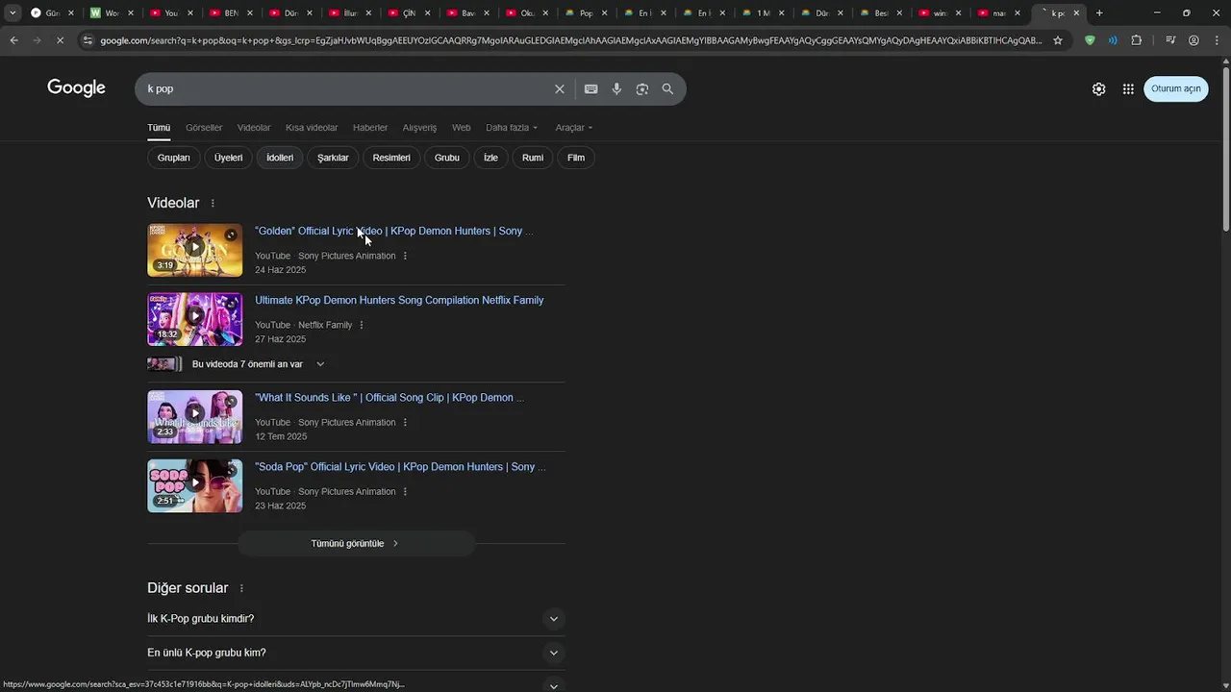Filter by the Grupları chip
The height and width of the screenshot is (692, 1231).
(x=174, y=158)
